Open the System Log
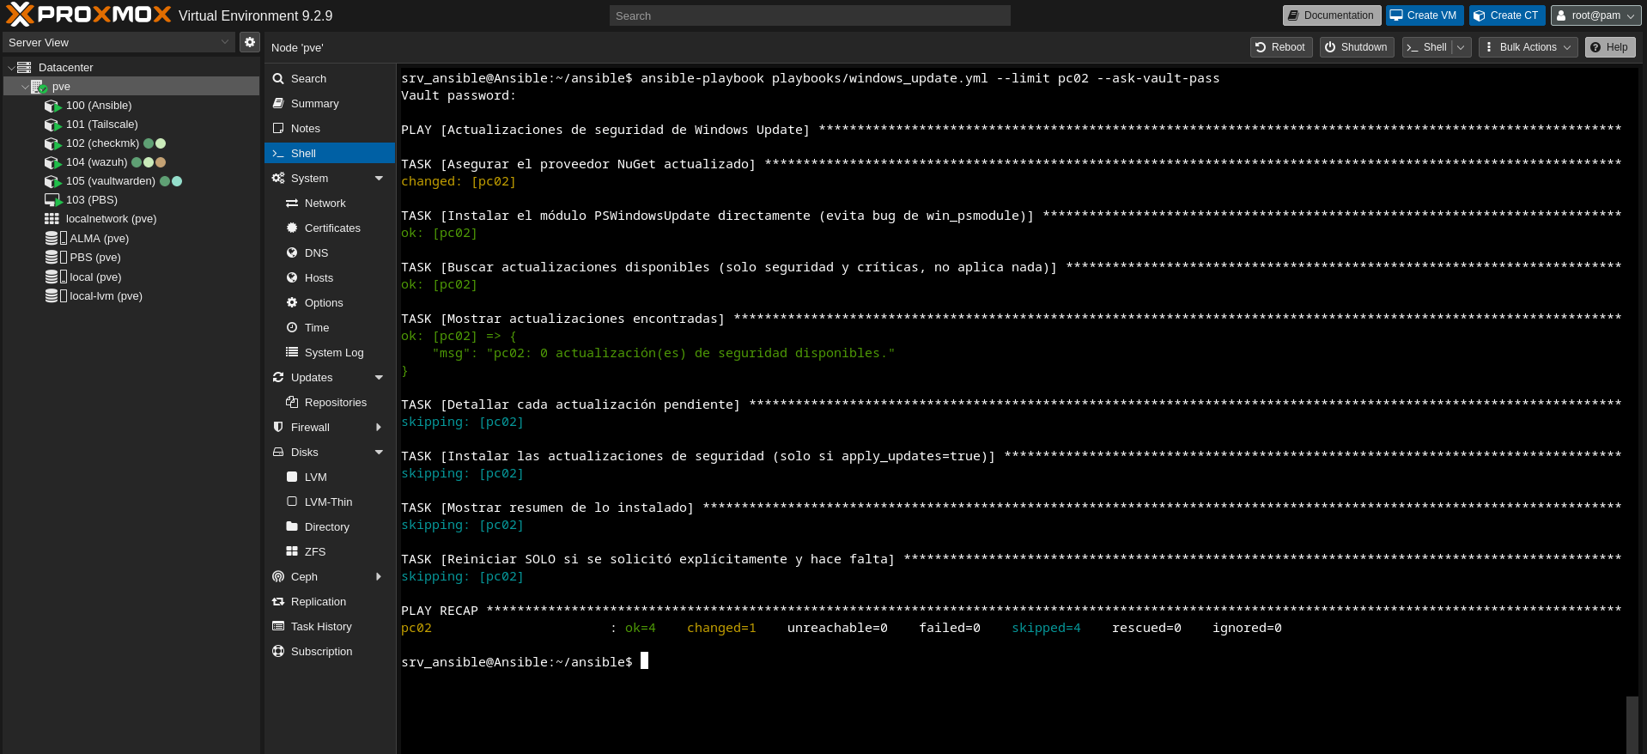This screenshot has width=1647, height=754. (x=330, y=353)
